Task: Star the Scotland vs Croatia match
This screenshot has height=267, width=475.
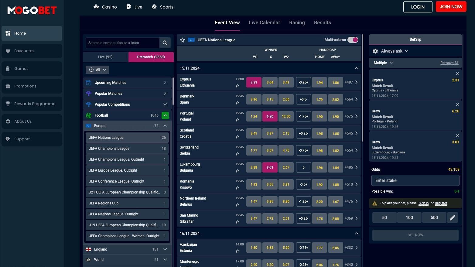Action: coord(237,137)
